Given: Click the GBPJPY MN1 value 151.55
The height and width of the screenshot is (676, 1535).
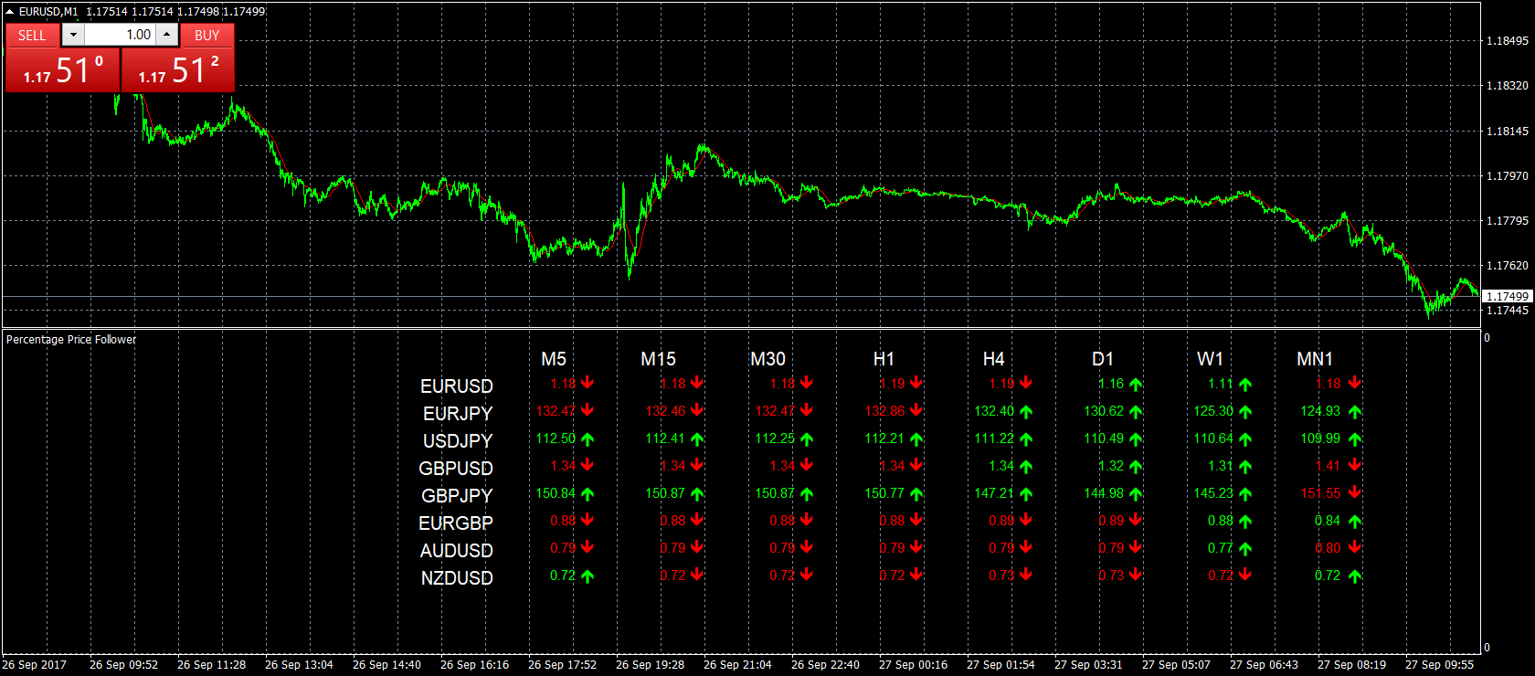Looking at the screenshot, I should [1321, 493].
